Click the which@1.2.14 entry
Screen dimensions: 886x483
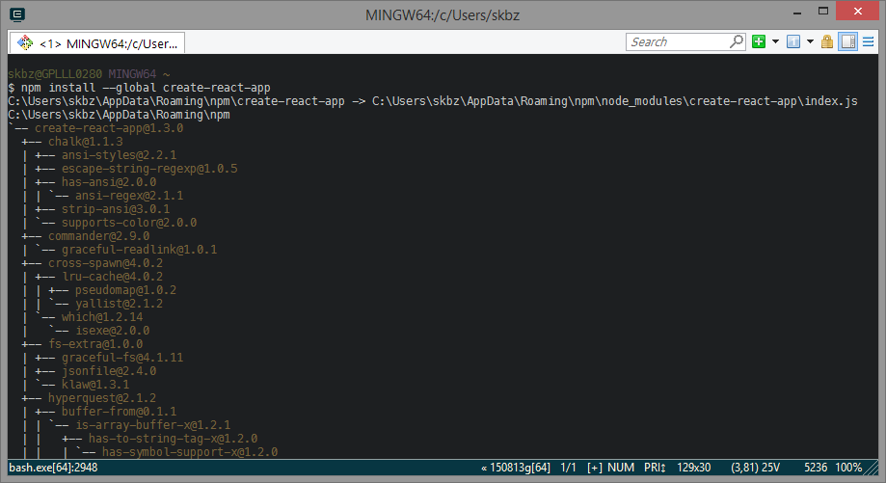[102, 317]
